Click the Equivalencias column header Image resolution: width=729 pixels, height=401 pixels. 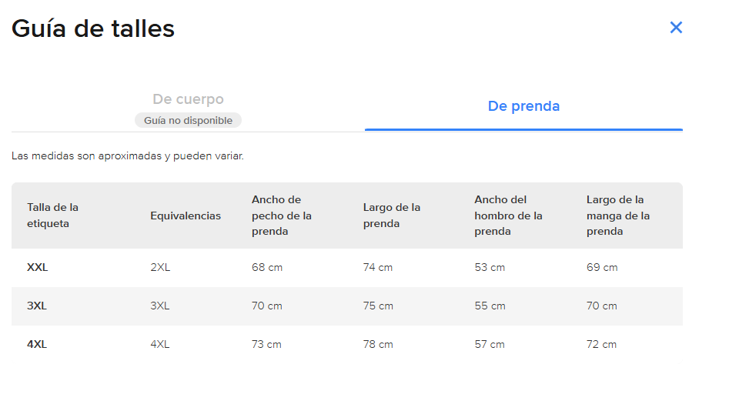(186, 216)
